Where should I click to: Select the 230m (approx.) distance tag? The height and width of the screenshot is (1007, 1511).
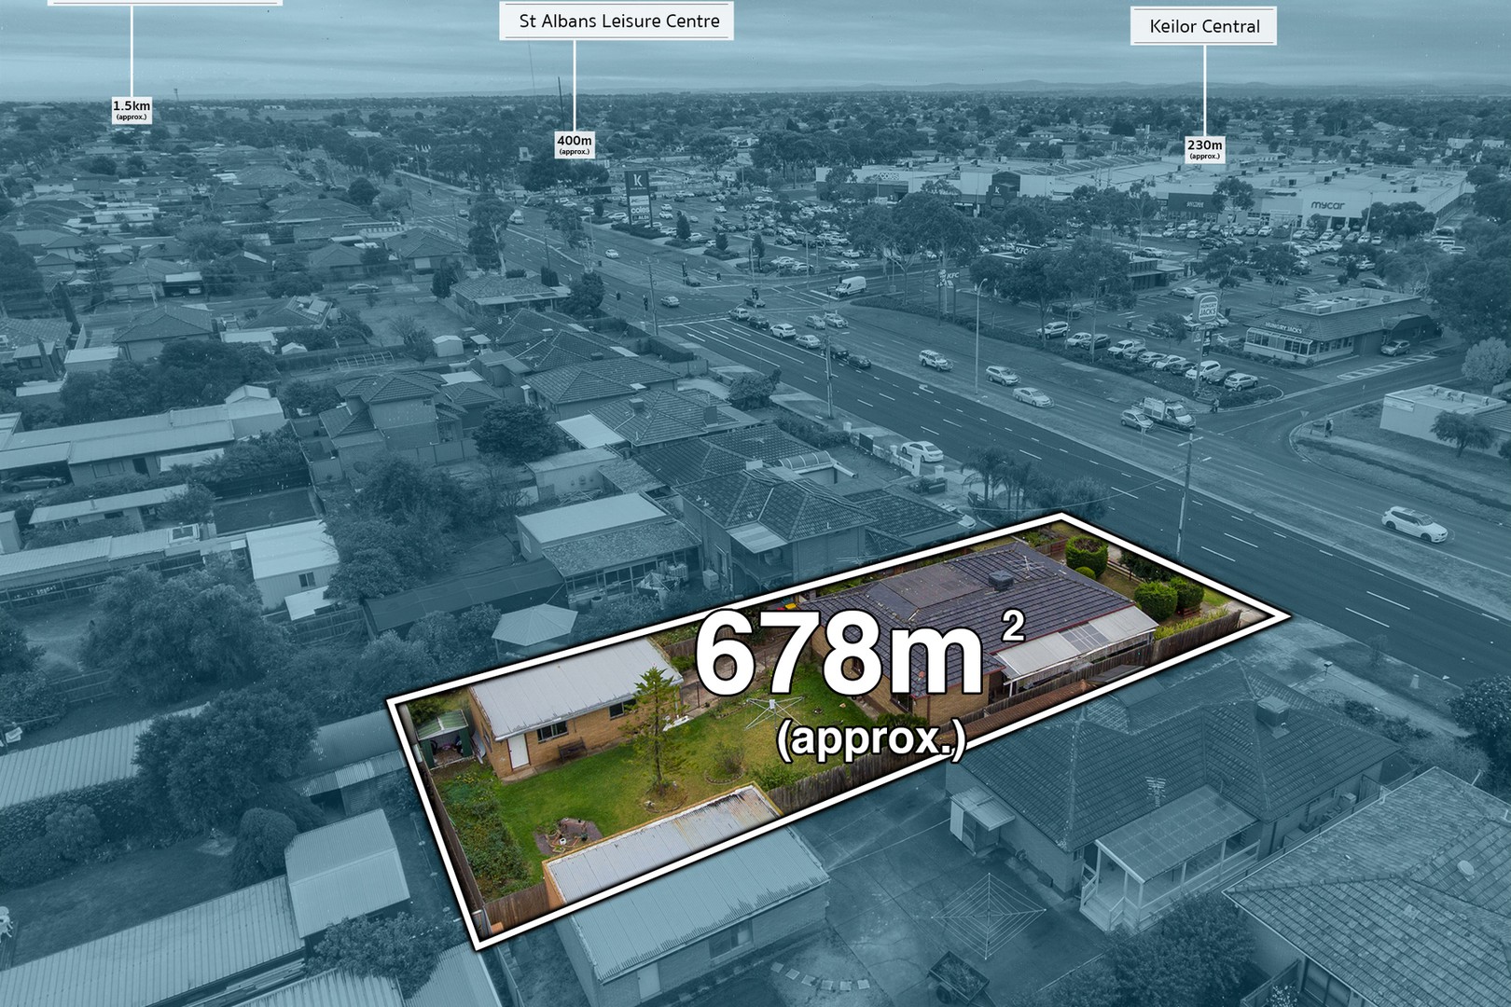1204,149
